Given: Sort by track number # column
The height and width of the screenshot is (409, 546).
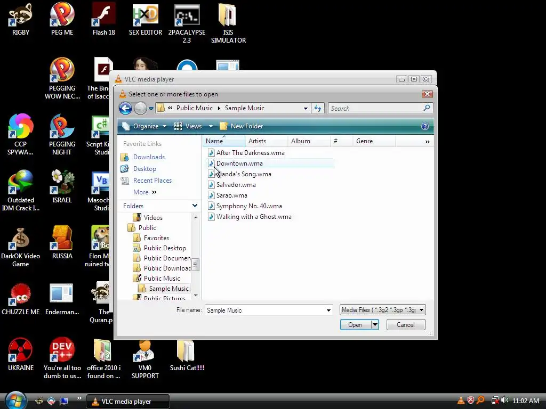Looking at the screenshot, I should click(342, 141).
